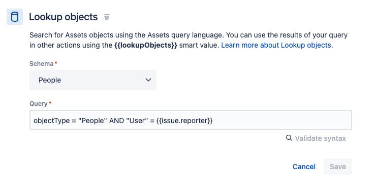Click on objectType text in query box
The image size is (376, 195).
coord(51,121)
